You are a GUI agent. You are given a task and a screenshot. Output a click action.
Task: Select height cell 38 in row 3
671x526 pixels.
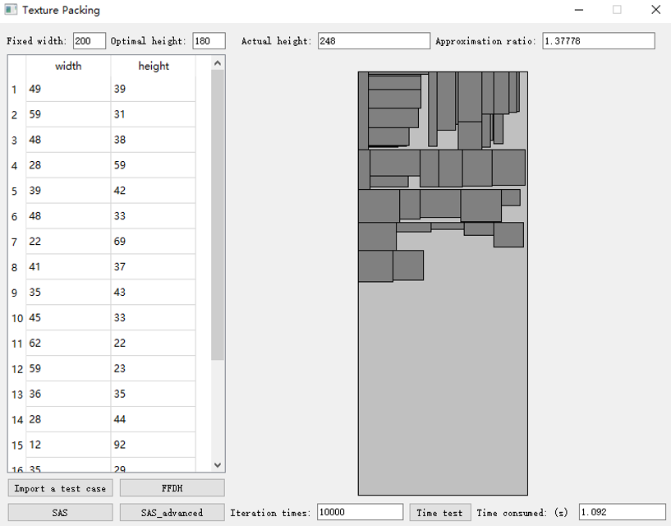coord(154,140)
